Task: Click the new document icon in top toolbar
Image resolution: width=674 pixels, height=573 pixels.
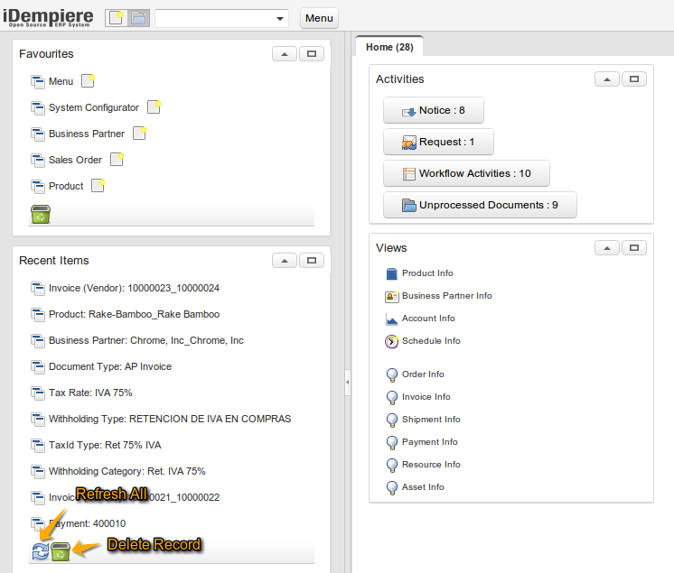Action: click(117, 18)
